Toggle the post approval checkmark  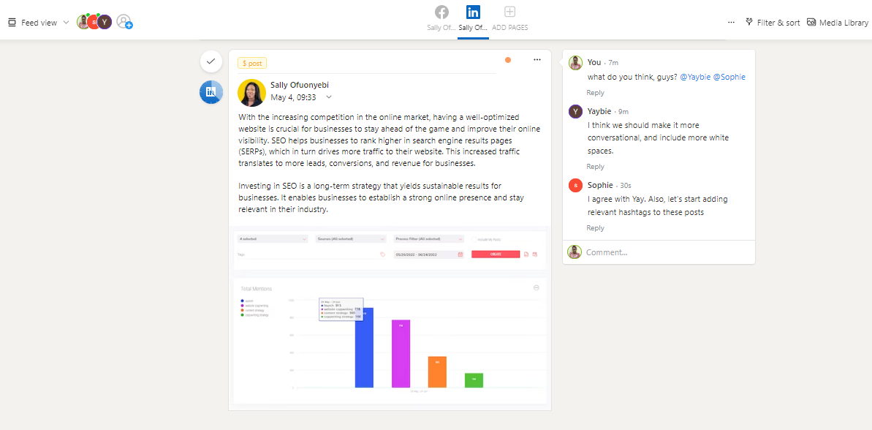211,61
